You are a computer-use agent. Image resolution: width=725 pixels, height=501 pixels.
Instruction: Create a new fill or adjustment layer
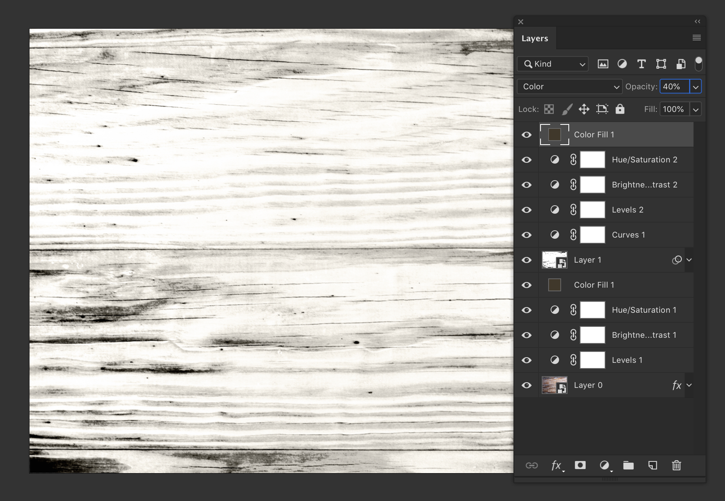pyautogui.click(x=605, y=465)
